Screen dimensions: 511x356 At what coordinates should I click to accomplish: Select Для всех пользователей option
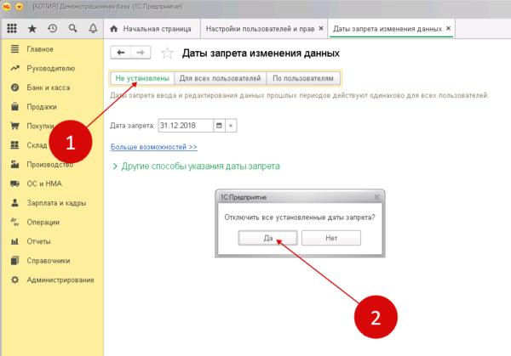tap(220, 78)
